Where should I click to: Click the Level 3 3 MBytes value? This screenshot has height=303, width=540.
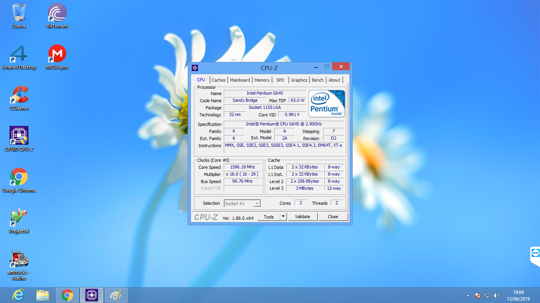(305, 188)
